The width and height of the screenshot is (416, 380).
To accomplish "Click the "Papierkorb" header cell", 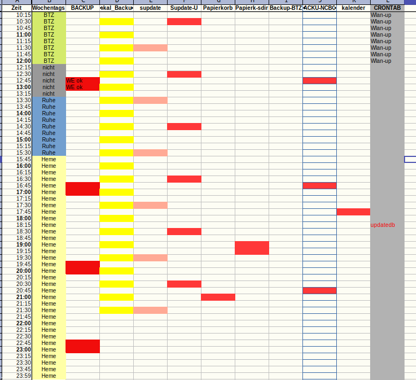I will coord(218,8).
